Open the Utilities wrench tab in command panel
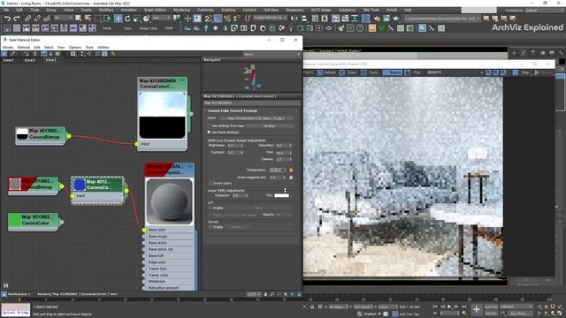Image resolution: width=566 pixels, height=318 pixels. click(x=562, y=53)
